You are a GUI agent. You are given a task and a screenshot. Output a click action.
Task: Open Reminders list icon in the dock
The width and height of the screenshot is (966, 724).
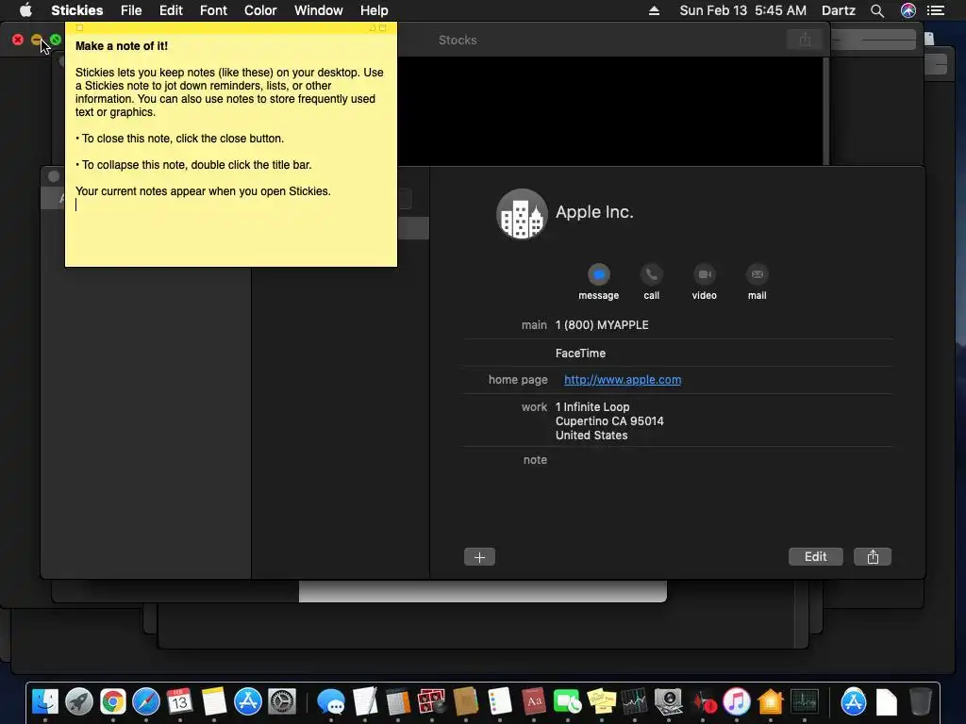500,701
